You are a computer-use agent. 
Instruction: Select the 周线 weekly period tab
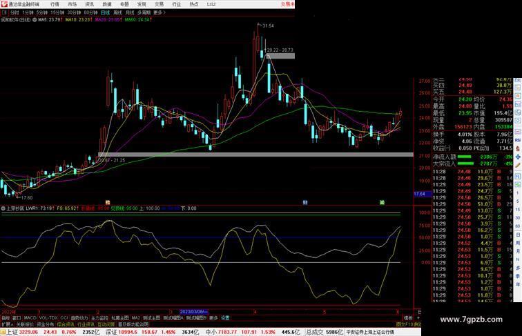pyautogui.click(x=117, y=12)
